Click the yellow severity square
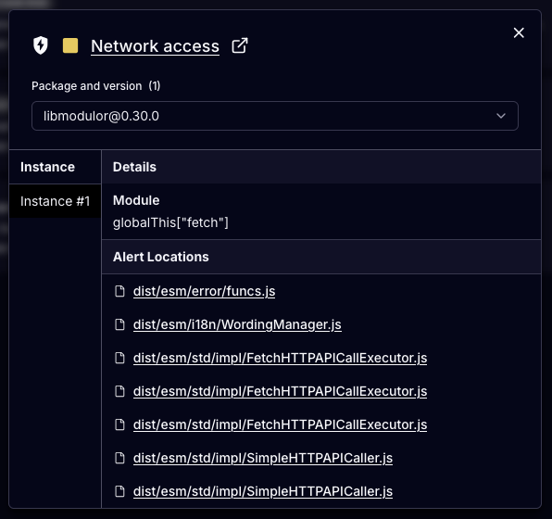552x519 pixels. [x=70, y=45]
